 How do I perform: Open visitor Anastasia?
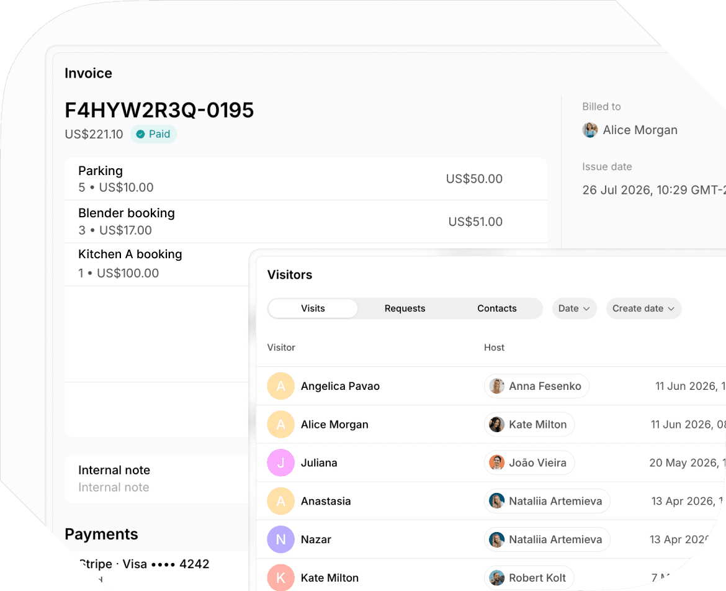326,501
